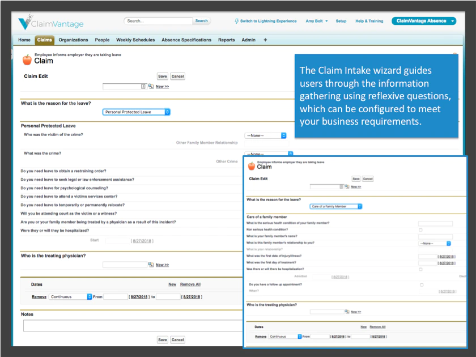Click serious health condition field in inset
The width and height of the screenshot is (476, 357).
coord(435,224)
